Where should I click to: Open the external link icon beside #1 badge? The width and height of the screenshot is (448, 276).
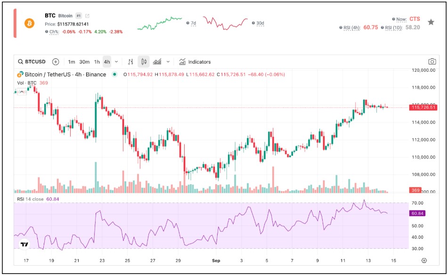click(x=87, y=16)
